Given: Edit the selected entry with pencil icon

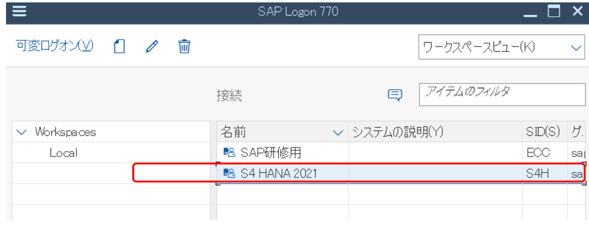Looking at the screenshot, I should 151,47.
